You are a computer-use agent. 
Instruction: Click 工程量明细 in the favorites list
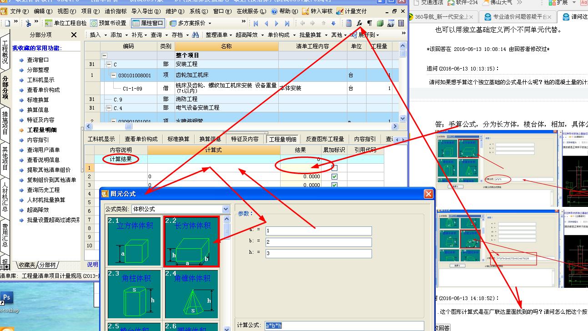coord(41,130)
